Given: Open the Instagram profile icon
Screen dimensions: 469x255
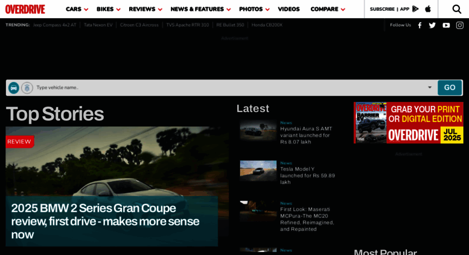Looking at the screenshot, I should [x=460, y=25].
